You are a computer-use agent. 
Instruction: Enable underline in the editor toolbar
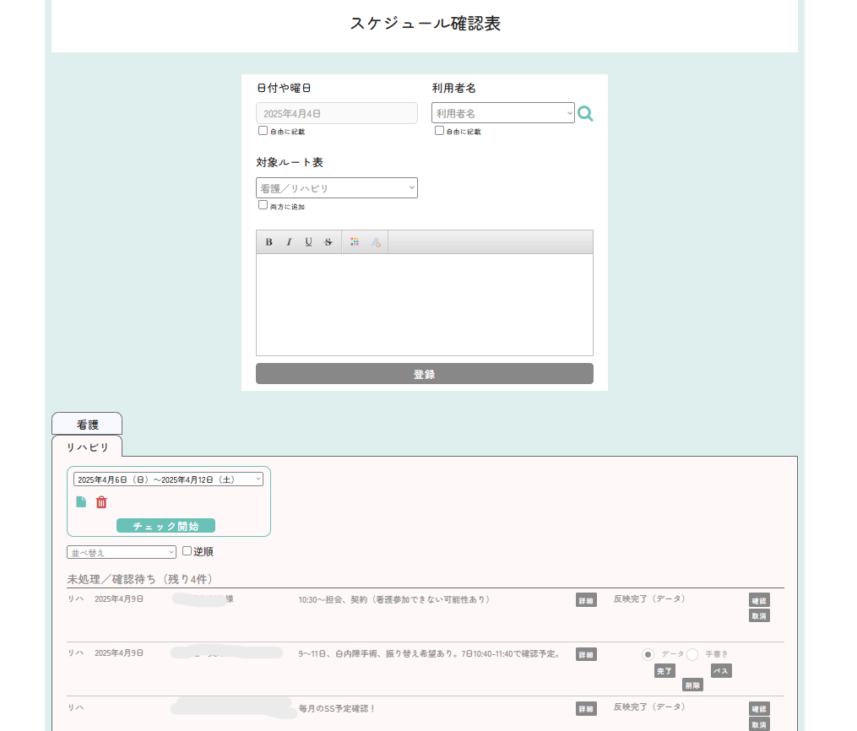308,242
